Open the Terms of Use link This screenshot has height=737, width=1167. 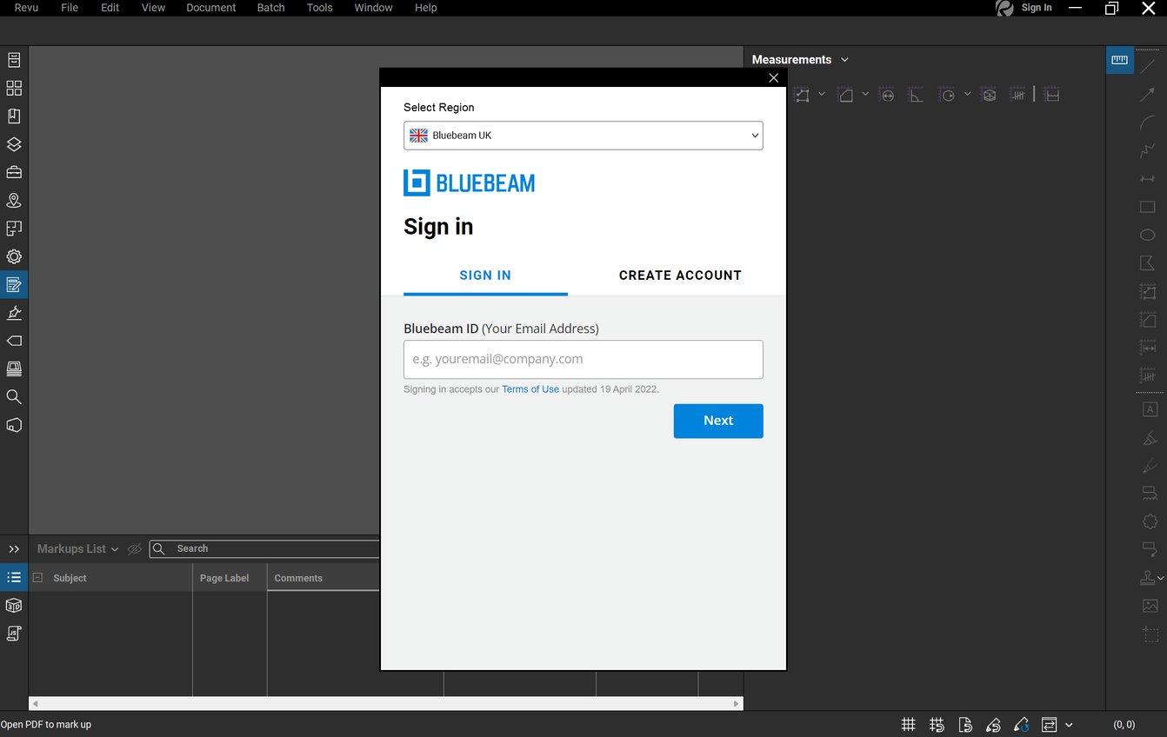530,388
